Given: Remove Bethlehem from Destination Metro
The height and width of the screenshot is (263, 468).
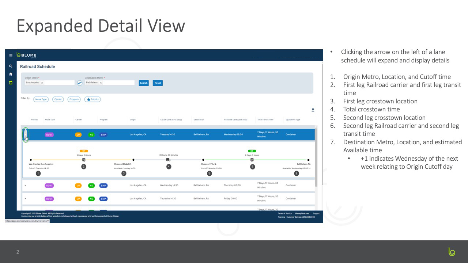Looking at the screenshot, I should point(101,83).
